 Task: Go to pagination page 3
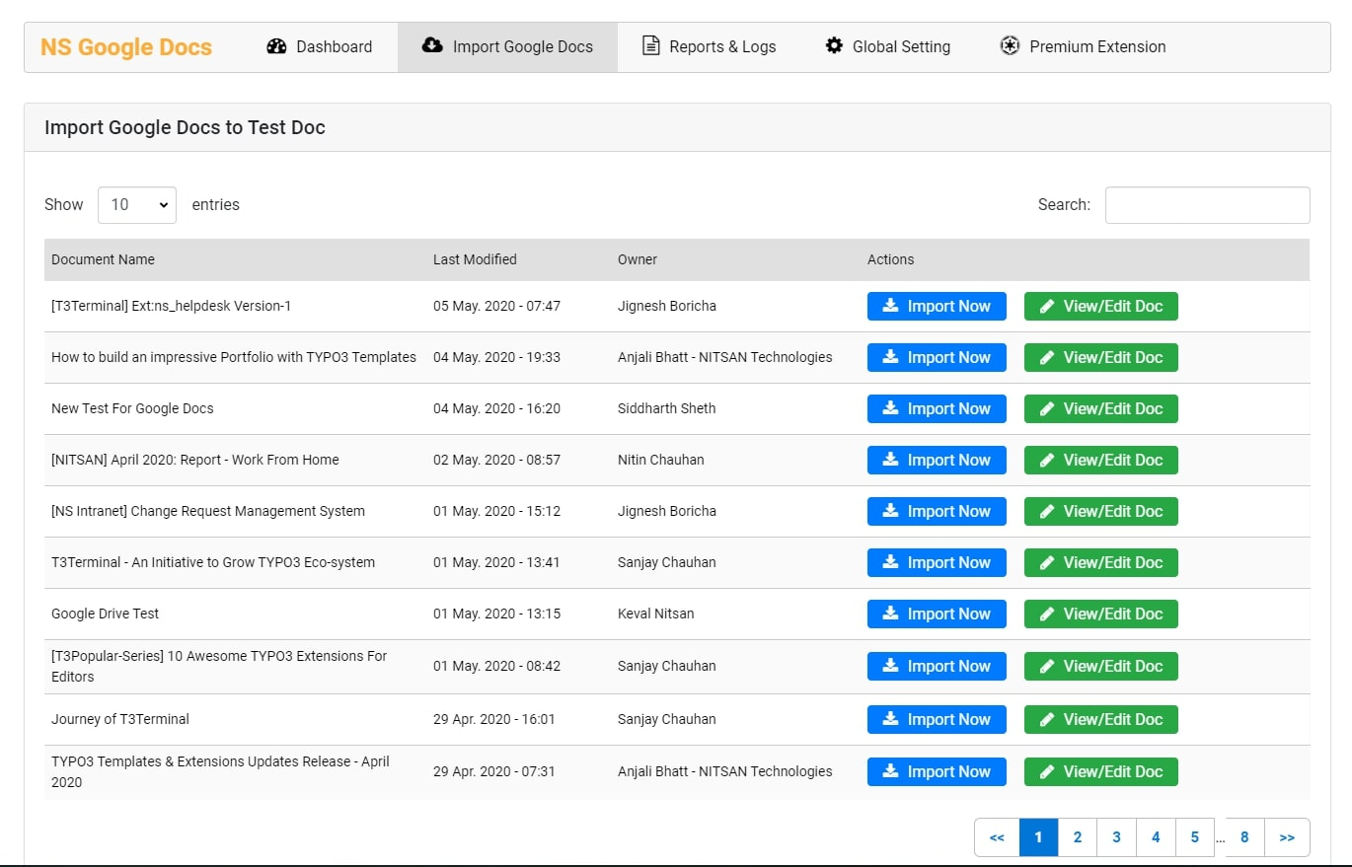coord(1116,836)
